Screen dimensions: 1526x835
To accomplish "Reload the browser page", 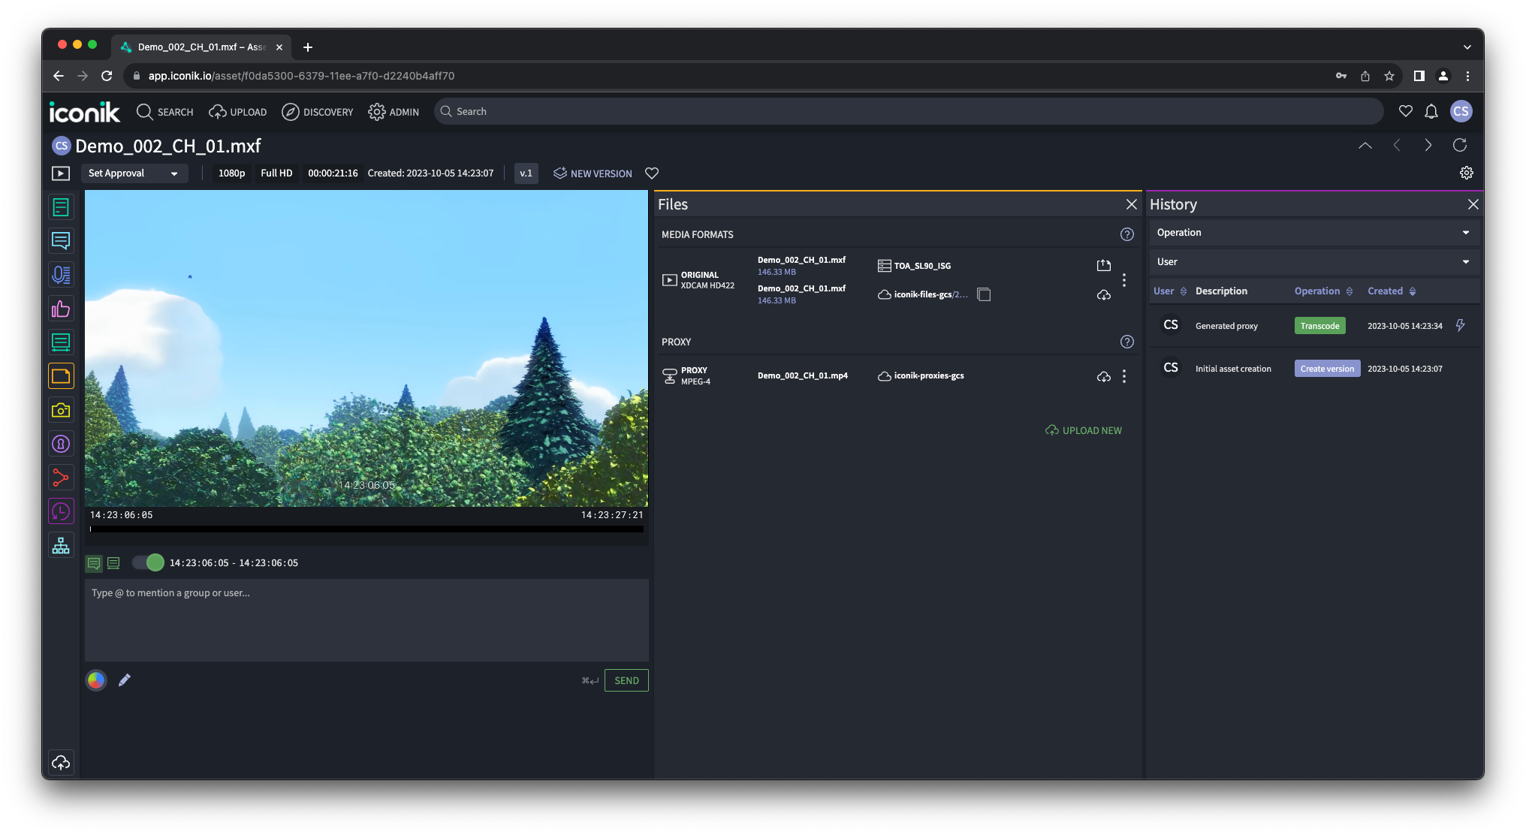I will [107, 76].
